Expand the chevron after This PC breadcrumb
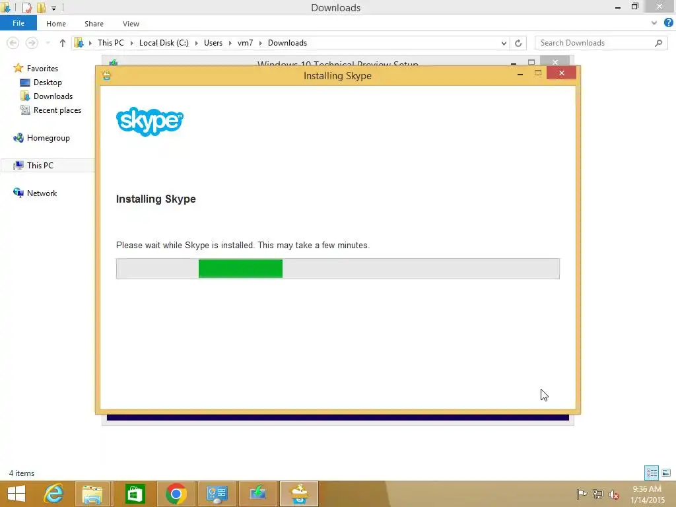This screenshot has height=507, width=676. [x=131, y=43]
